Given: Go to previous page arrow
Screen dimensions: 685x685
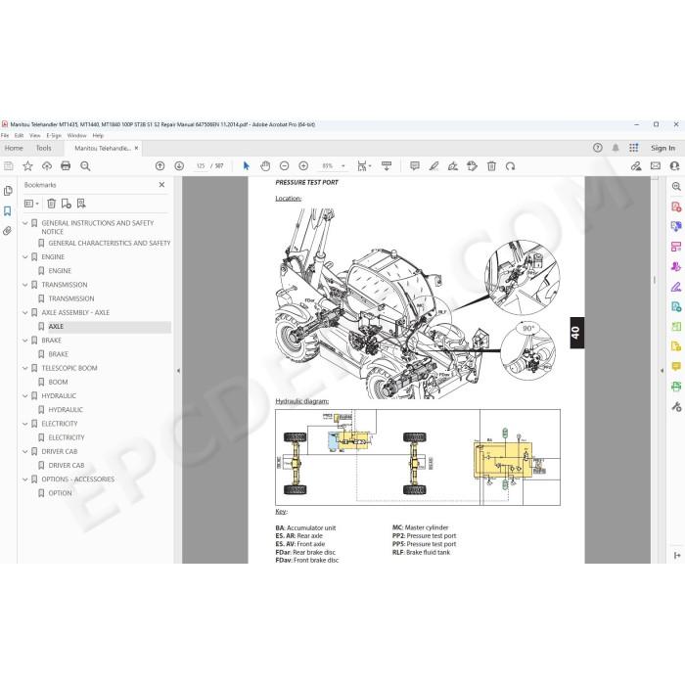Looking at the screenshot, I should click(x=160, y=166).
